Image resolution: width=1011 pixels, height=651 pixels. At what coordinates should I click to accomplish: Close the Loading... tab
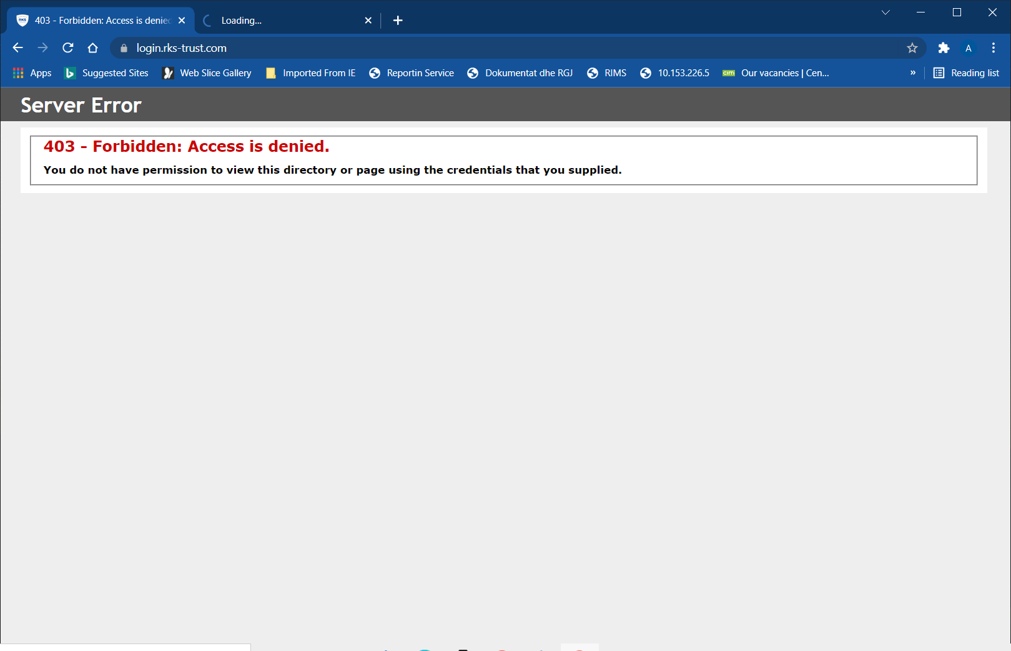tap(368, 21)
